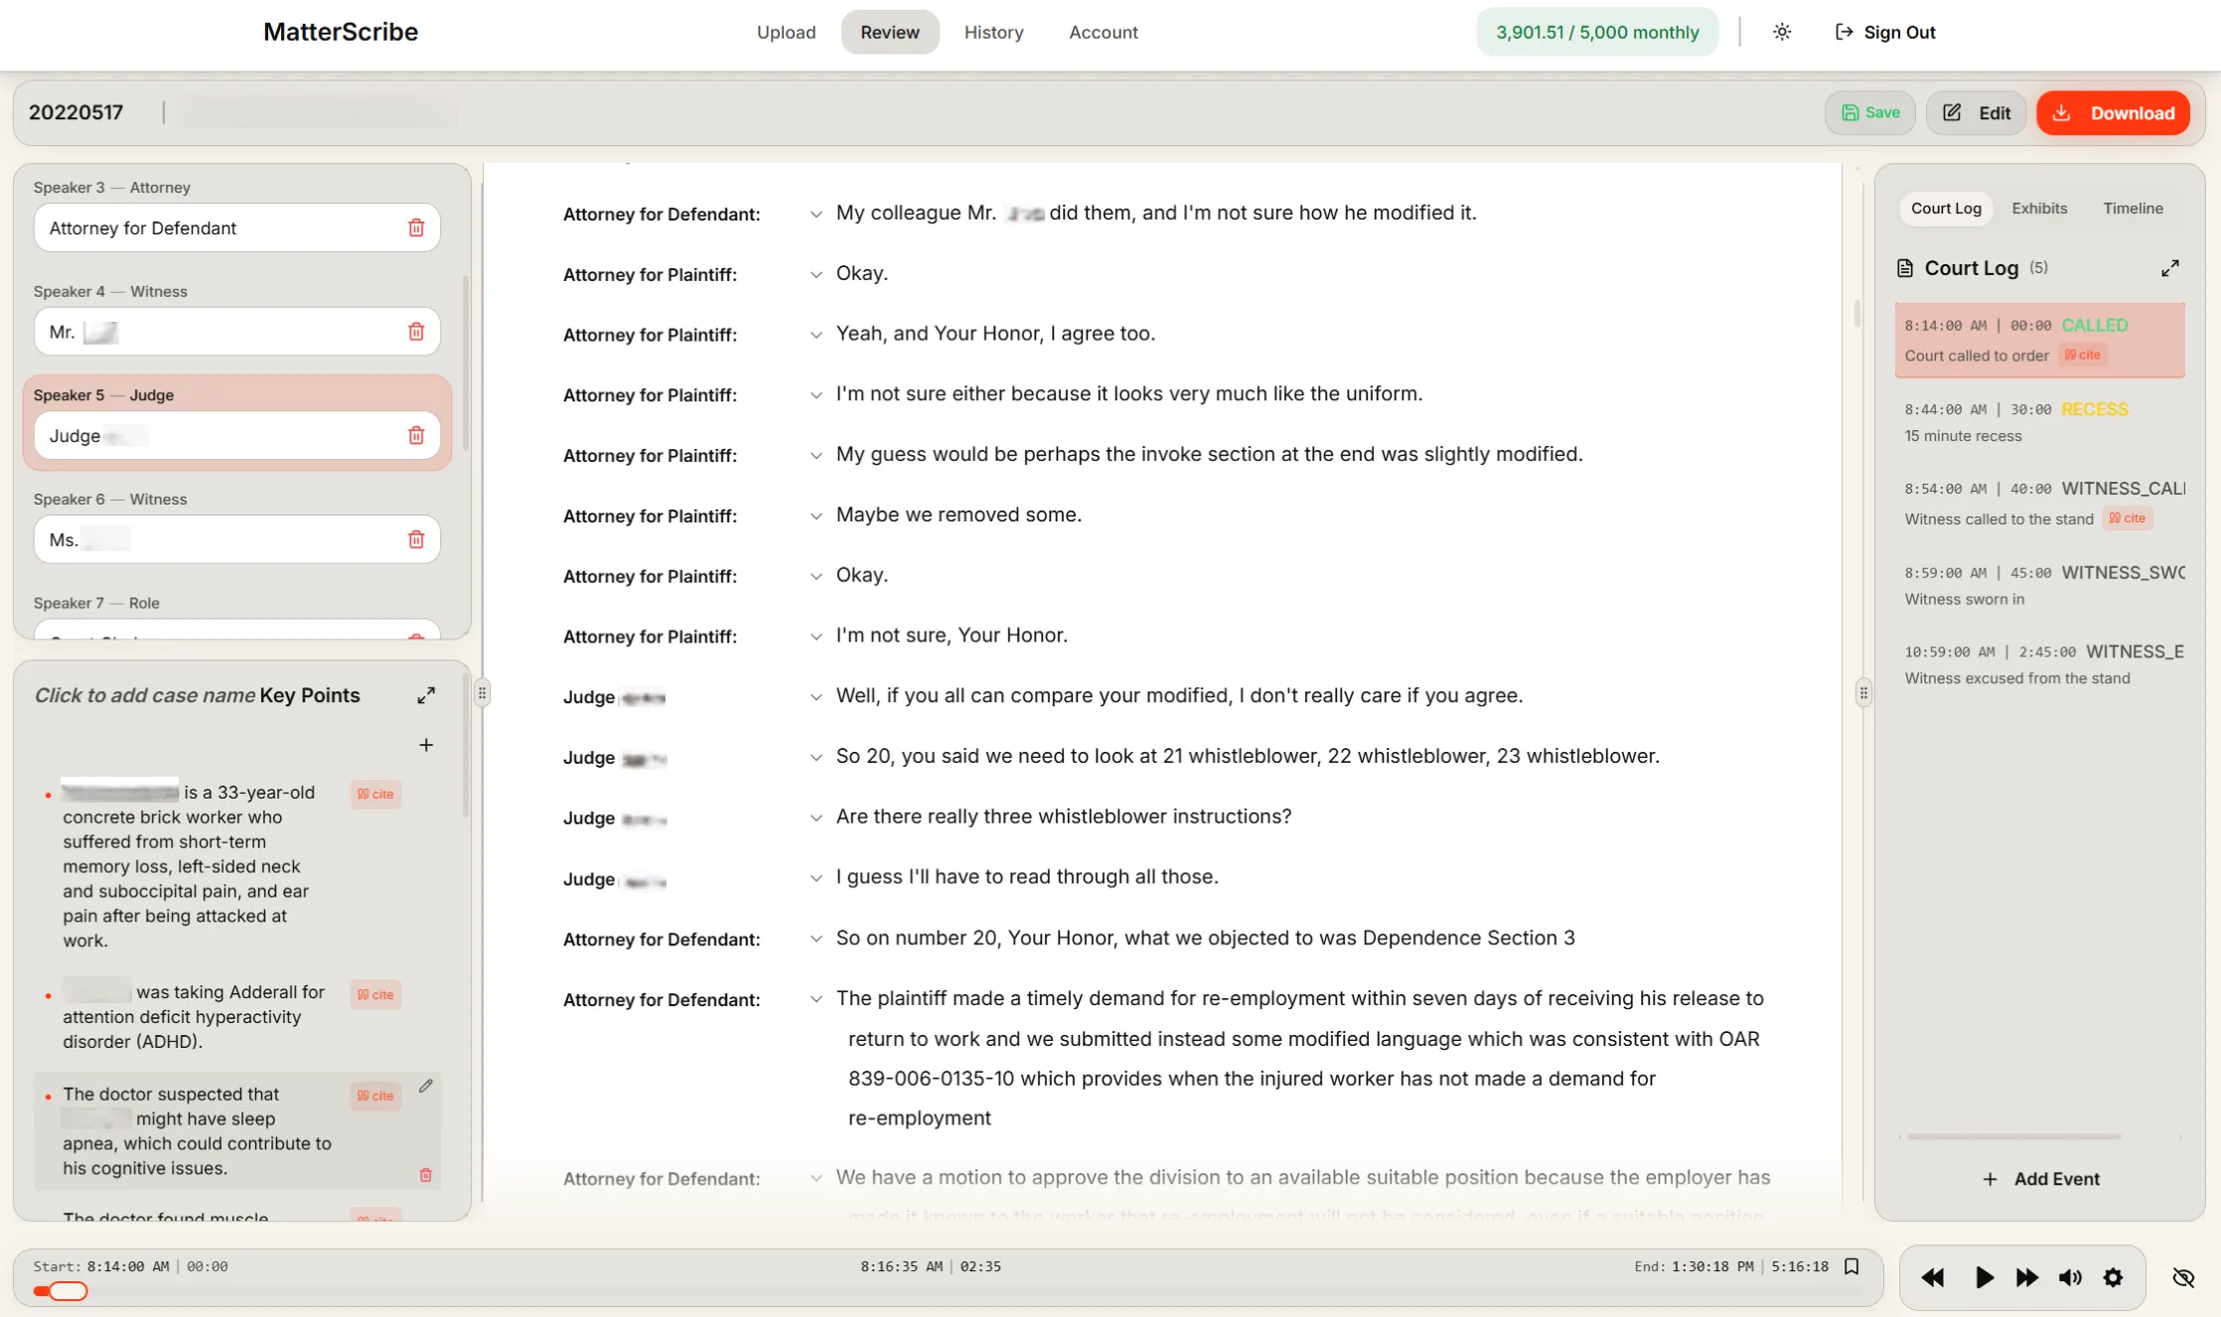Click the MatterScribe logo
Screen dimensions: 2221x1317
pyautogui.click(x=340, y=32)
